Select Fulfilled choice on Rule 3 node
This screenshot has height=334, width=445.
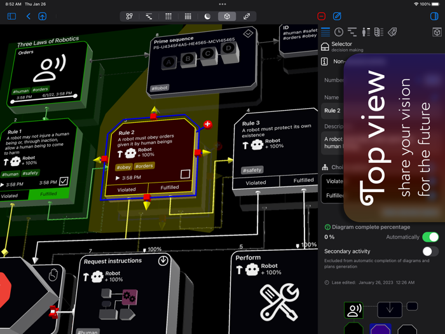click(x=303, y=180)
